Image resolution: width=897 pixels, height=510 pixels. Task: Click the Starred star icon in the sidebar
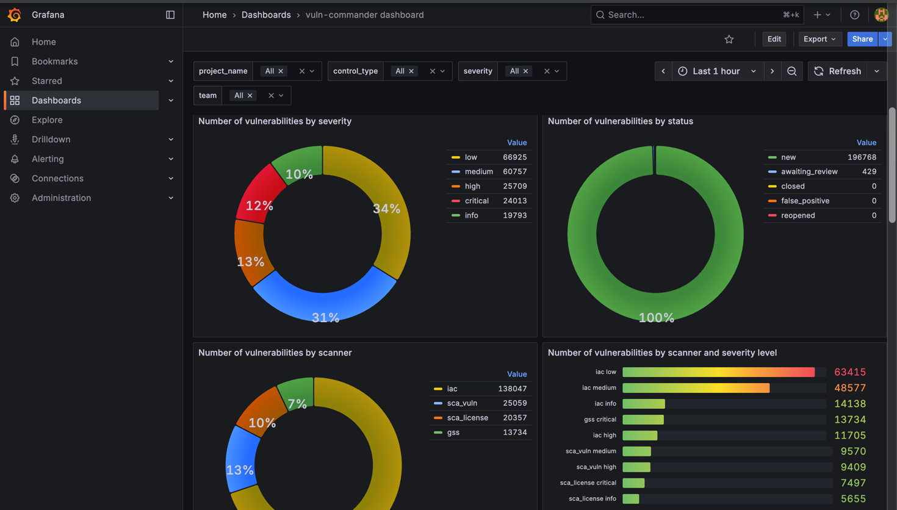(15, 81)
